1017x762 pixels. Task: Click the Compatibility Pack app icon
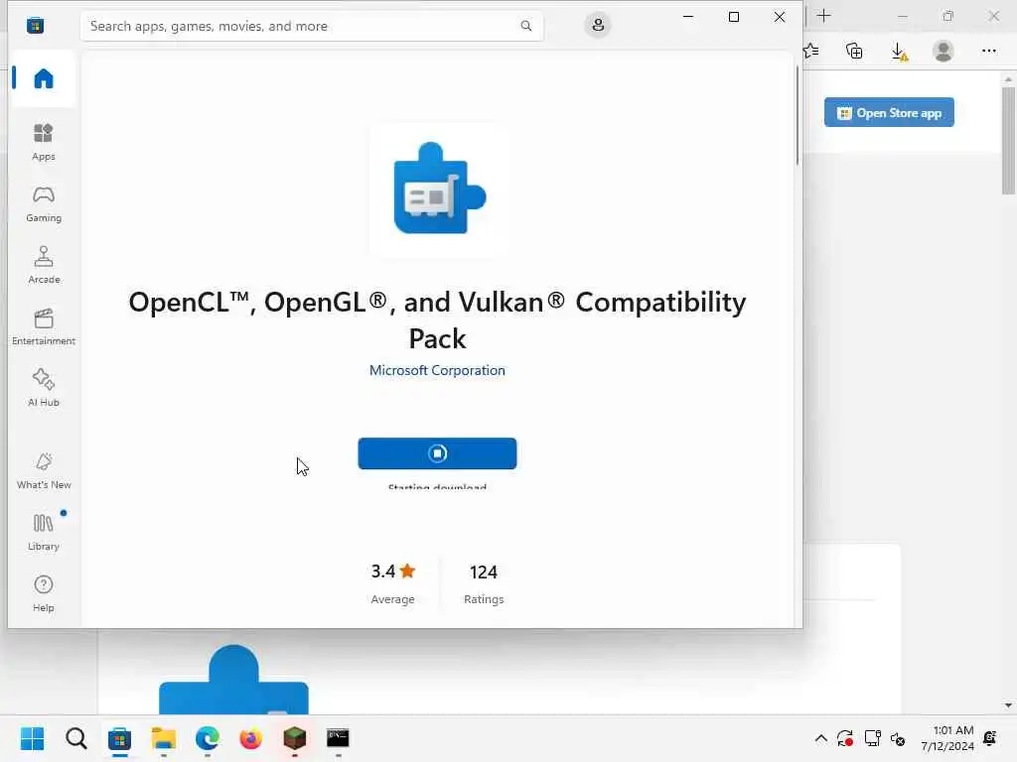[x=439, y=188]
